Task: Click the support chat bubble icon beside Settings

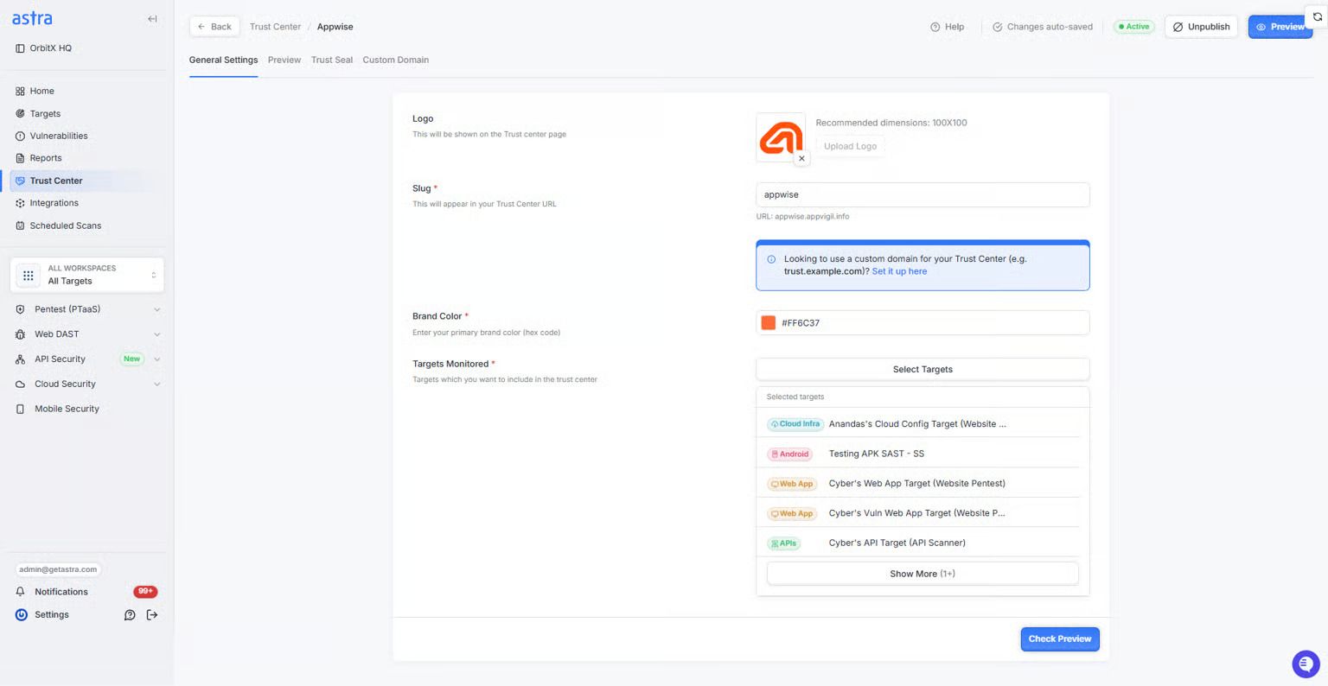Action: tap(130, 615)
